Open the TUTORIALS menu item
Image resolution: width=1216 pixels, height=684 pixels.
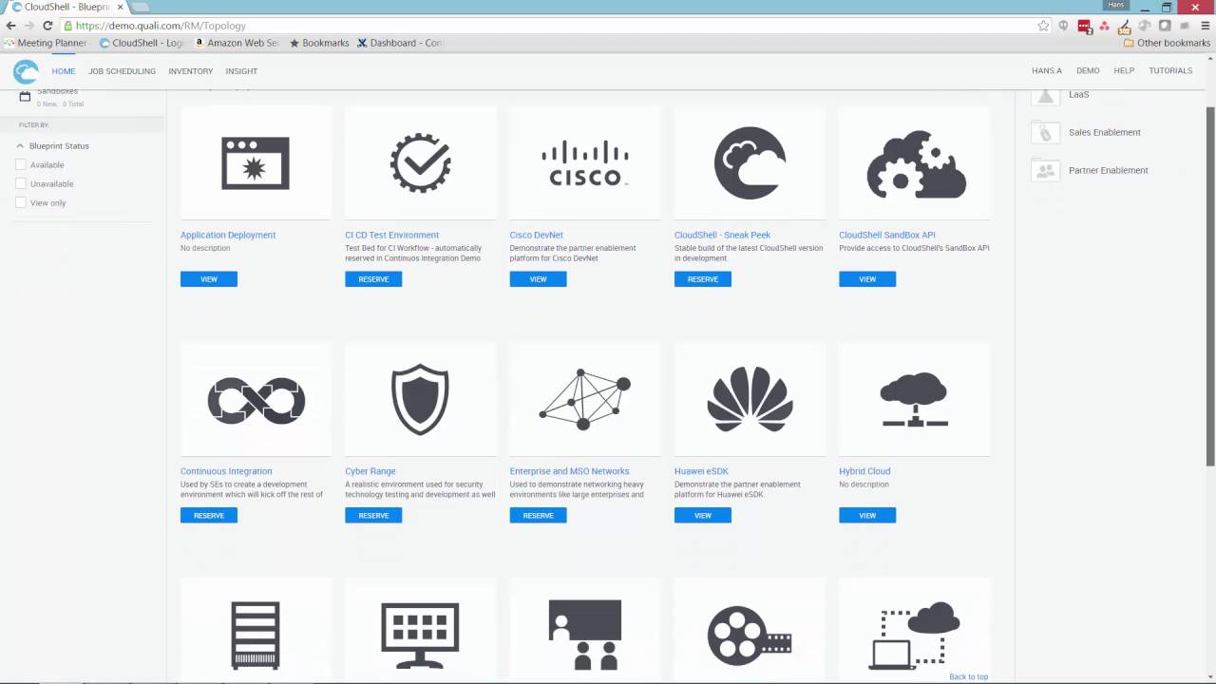click(1170, 71)
